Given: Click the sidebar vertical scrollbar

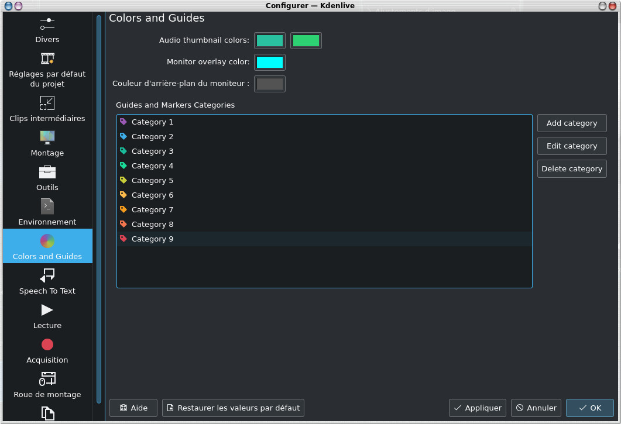Looking at the screenshot, I should point(98,209).
